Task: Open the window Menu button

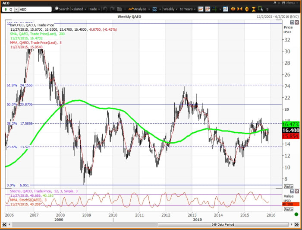Action: (289, 3)
